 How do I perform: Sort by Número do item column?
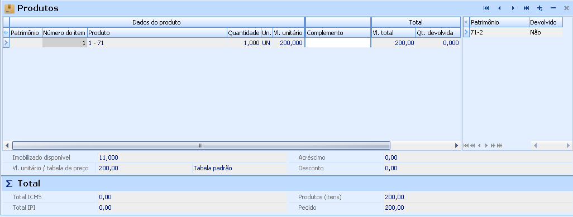65,33
